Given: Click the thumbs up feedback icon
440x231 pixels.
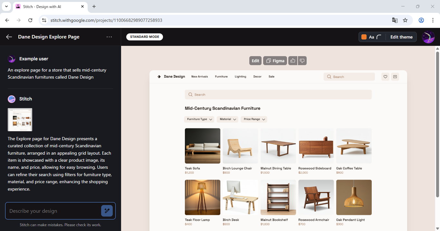Looking at the screenshot, I should (x=293, y=61).
